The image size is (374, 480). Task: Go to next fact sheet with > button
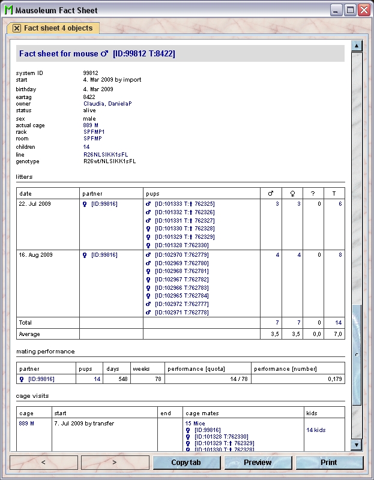(x=115, y=463)
